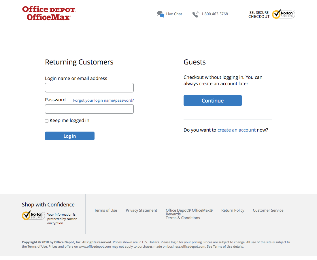Click the phone icon next to 1.800.463.3768
The image size is (317, 260).
196,14
